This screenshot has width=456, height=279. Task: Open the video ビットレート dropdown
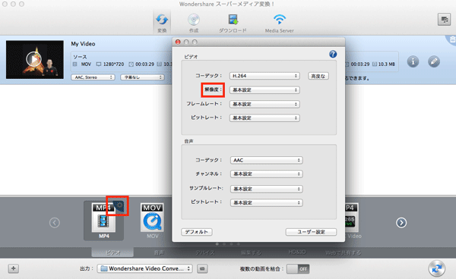264,118
